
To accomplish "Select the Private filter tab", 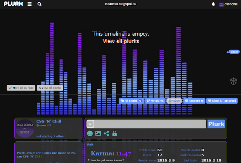I will pyautogui.click(x=174, y=101).
